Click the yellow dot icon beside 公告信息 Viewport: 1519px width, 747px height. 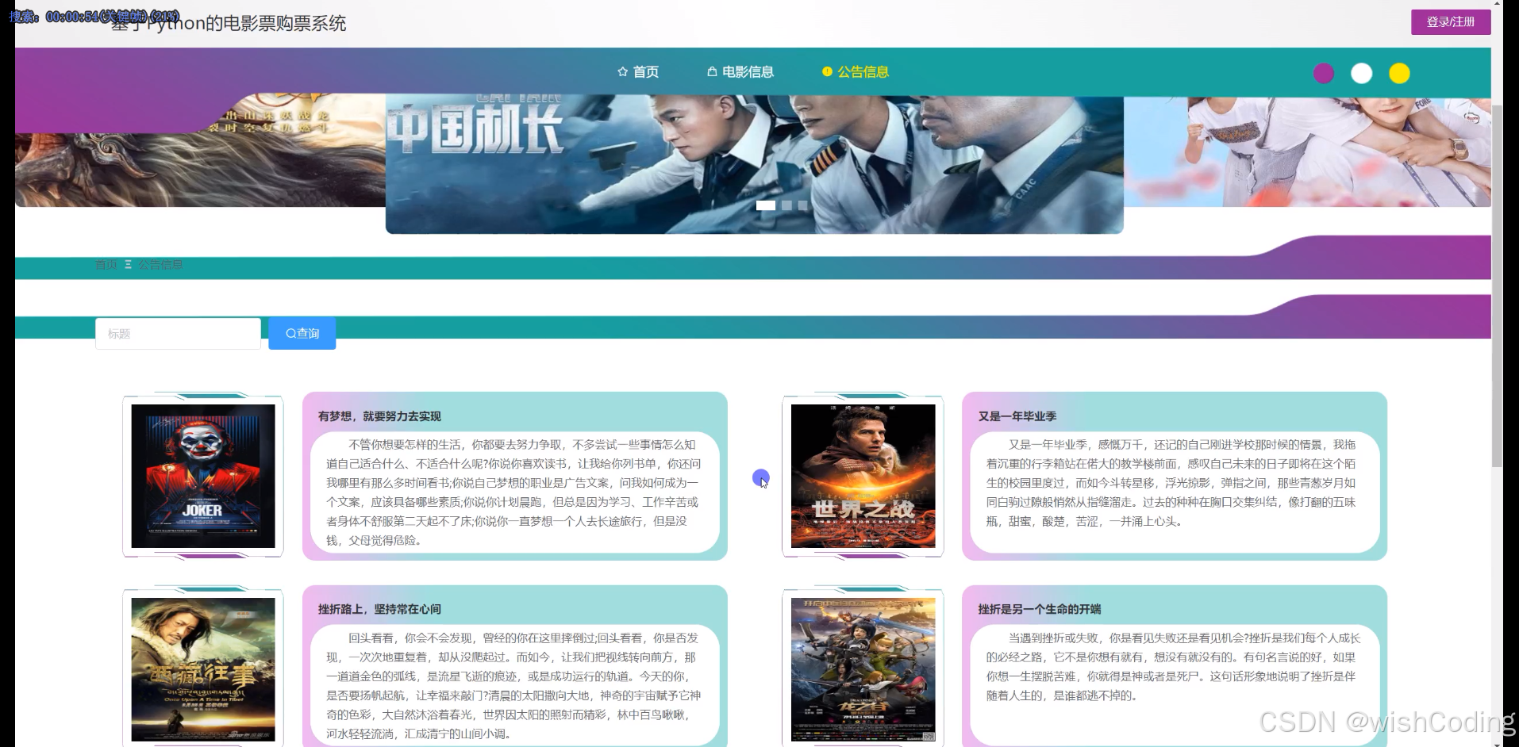click(827, 71)
